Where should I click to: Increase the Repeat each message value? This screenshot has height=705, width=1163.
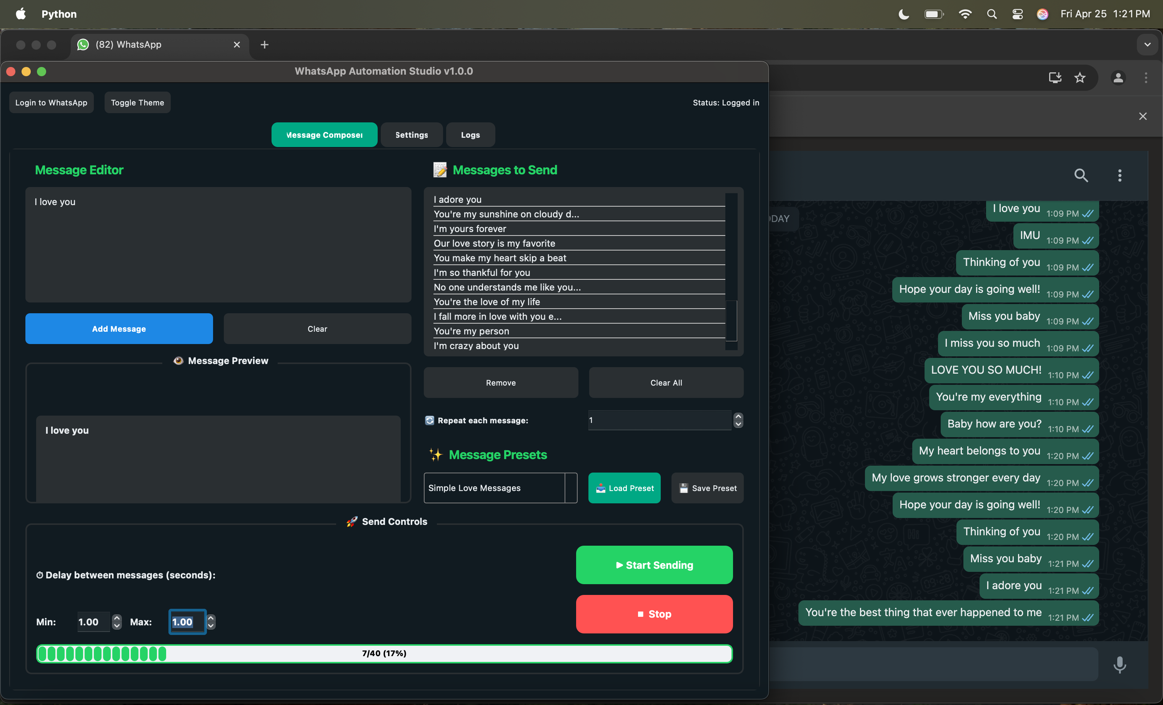click(x=738, y=416)
